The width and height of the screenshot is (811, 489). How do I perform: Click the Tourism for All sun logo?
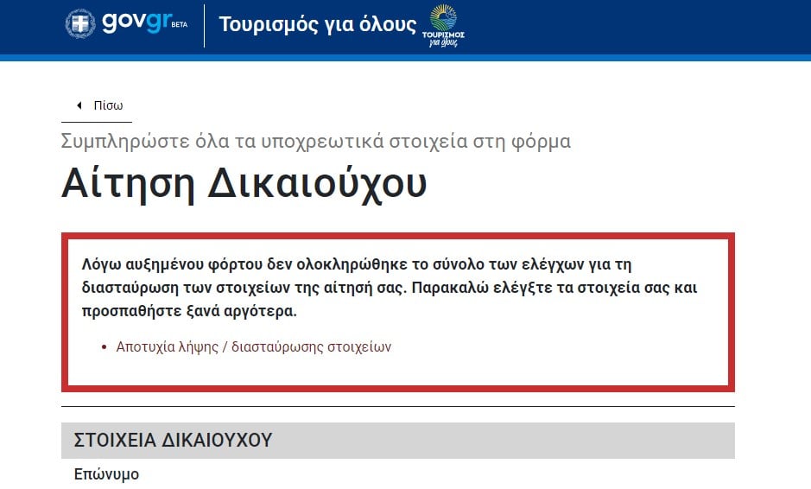tap(443, 16)
